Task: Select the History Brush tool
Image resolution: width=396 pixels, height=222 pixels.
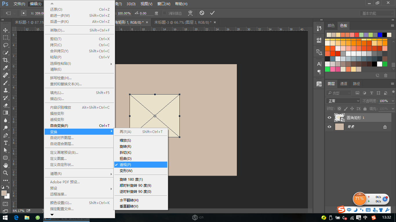Action: 6,98
